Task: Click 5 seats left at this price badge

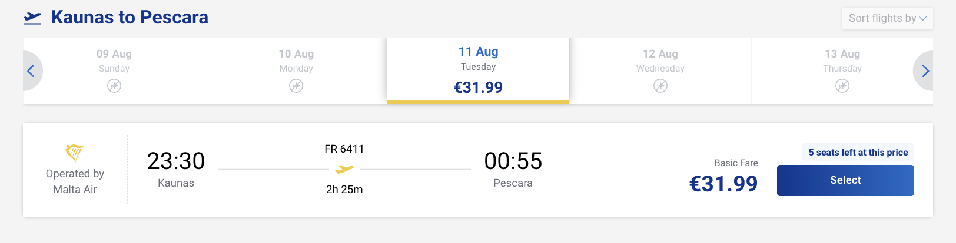Action: 858,153
